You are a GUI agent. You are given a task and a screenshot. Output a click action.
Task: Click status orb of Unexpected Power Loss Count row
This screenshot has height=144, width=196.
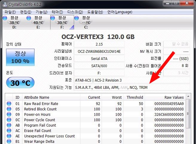click(x=9, y=136)
